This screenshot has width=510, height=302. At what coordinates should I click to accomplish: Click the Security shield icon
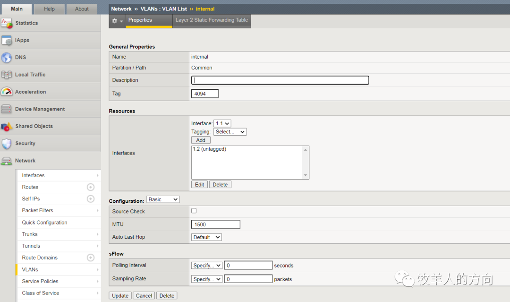point(7,144)
